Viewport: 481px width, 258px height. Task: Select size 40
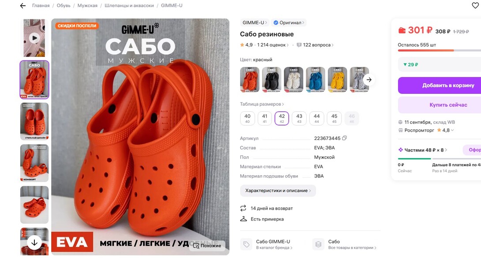(x=248, y=118)
